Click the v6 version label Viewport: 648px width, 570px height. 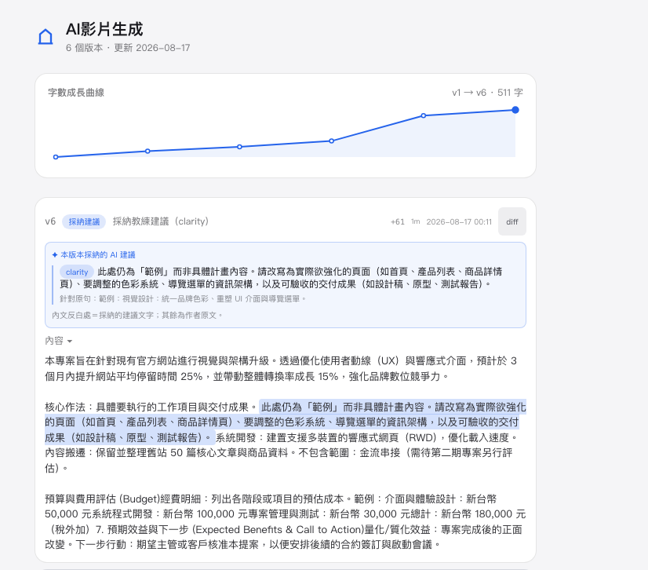tap(50, 221)
